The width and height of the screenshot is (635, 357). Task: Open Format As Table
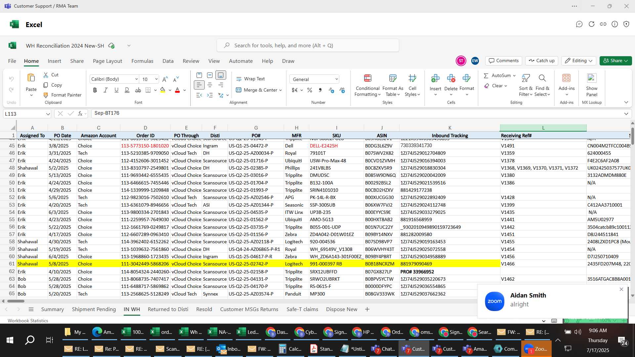pos(393,85)
